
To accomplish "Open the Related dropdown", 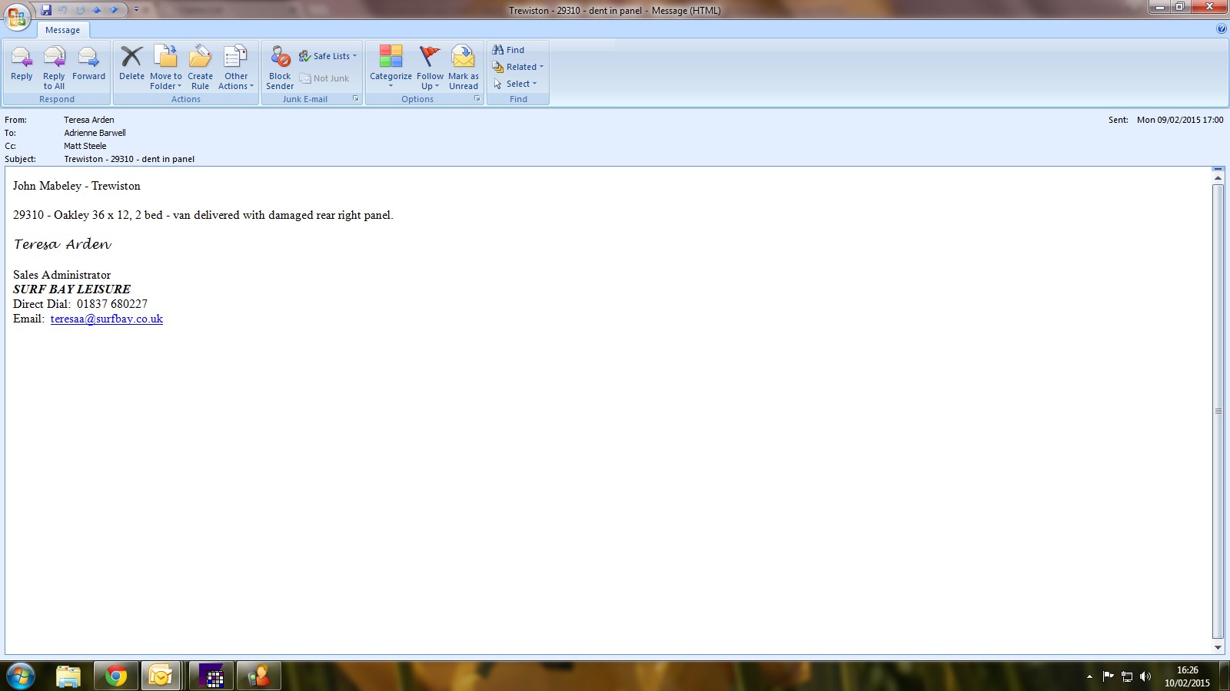I will coord(518,67).
